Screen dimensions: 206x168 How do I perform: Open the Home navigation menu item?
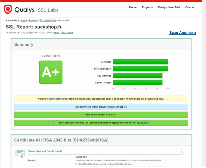(133, 7)
